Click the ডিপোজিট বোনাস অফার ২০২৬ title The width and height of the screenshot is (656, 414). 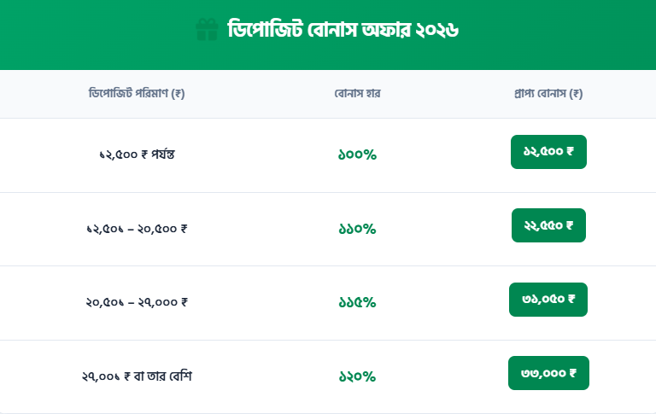[343, 31]
